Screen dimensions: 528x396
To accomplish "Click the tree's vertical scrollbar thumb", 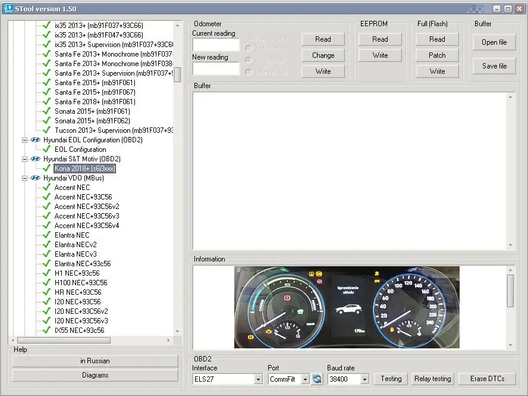I will pos(177,74).
